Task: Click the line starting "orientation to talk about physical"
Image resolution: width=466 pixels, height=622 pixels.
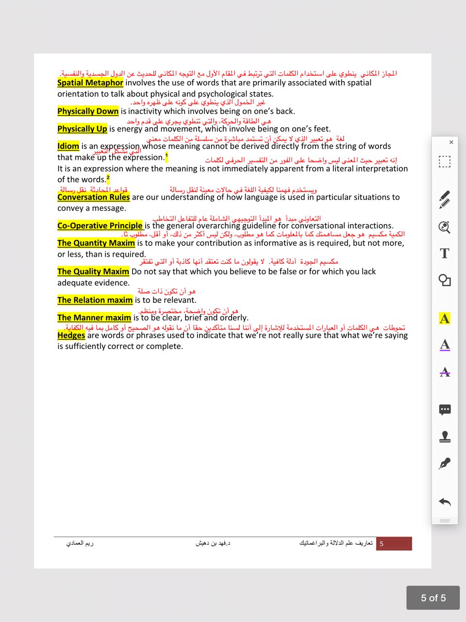Action: [166, 94]
